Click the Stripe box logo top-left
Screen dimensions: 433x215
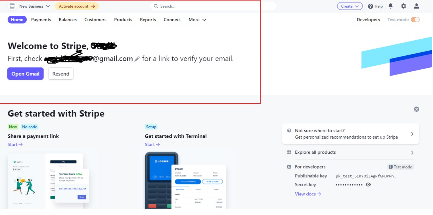pos(12,6)
